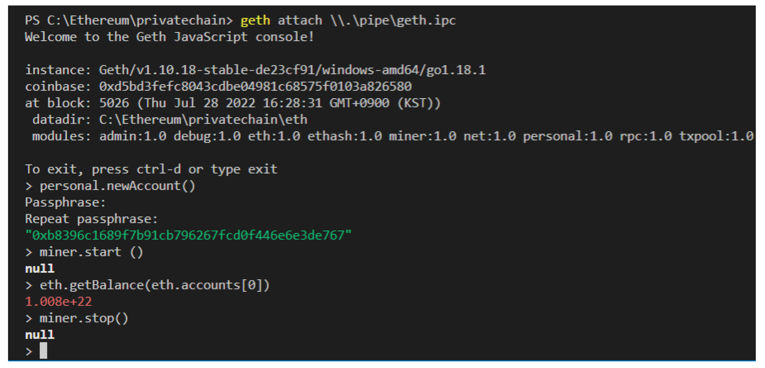The height and width of the screenshot is (368, 765).
Task: Click the miner.start () command line
Action: (91, 252)
